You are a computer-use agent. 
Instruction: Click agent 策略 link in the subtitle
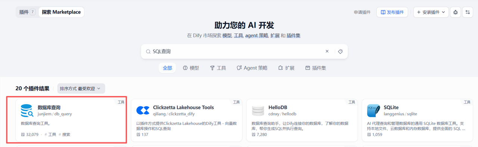257,36
